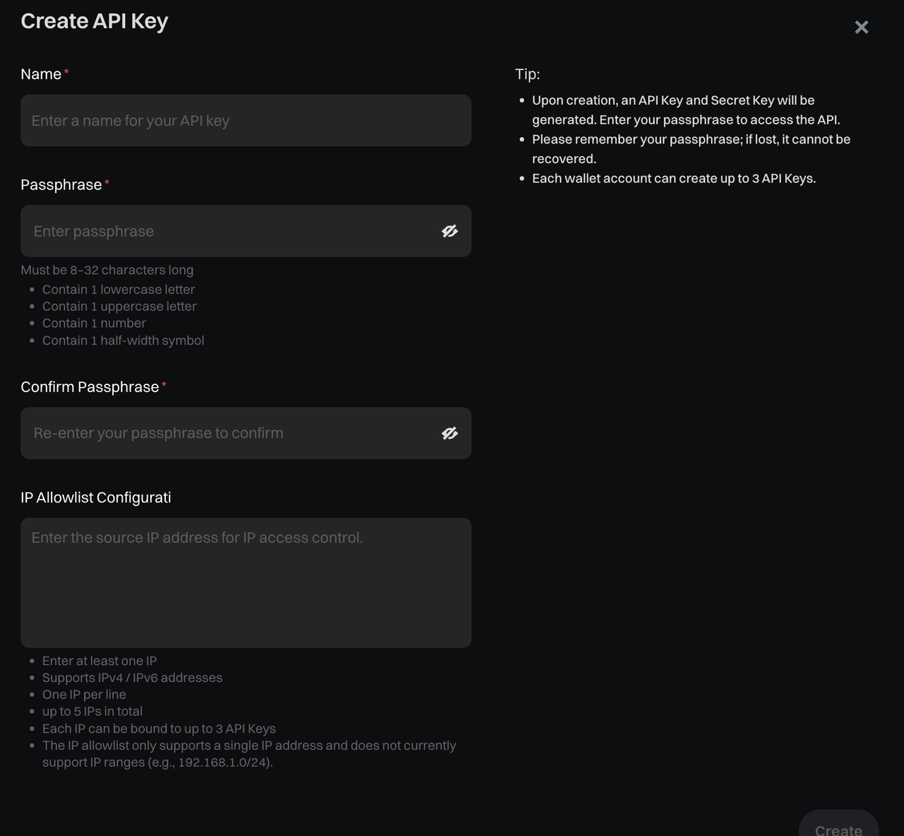The height and width of the screenshot is (836, 904).
Task: Click the IP Allowlist Configurati label
Action: tap(96, 498)
